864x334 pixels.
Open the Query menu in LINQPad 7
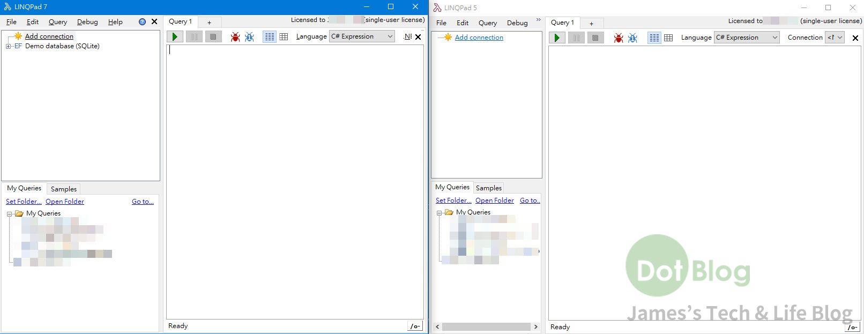57,22
